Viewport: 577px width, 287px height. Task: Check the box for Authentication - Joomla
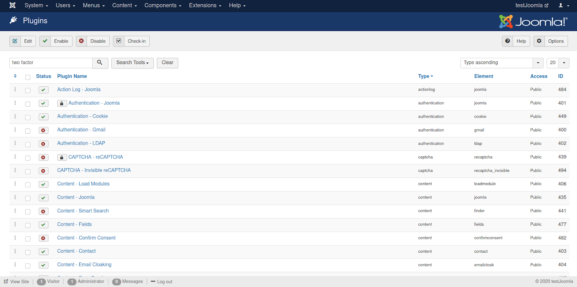[x=28, y=104]
